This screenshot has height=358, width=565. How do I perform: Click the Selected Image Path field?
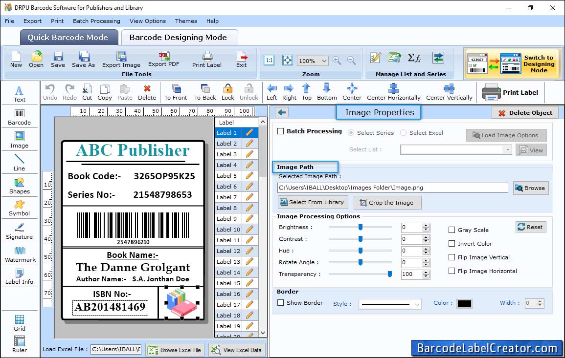pyautogui.click(x=392, y=188)
